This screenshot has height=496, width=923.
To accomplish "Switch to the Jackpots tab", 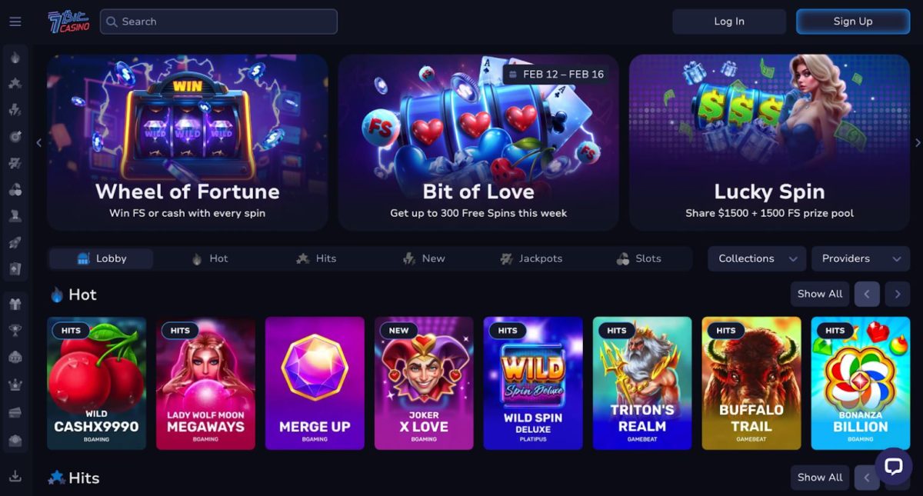I will tap(531, 258).
